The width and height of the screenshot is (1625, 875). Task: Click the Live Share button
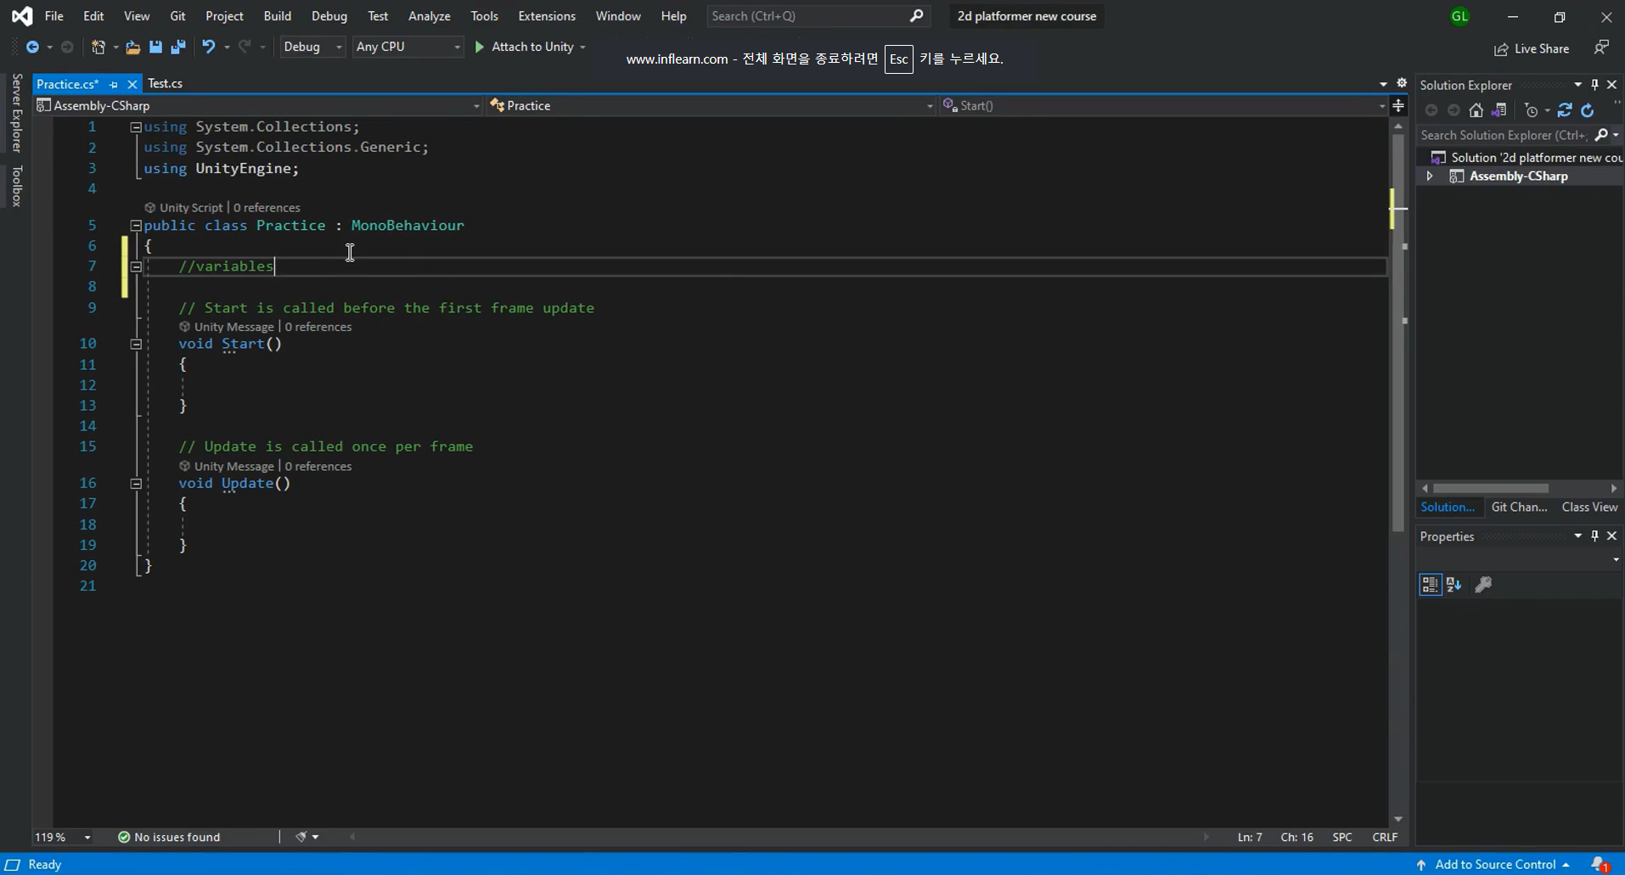tap(1532, 49)
